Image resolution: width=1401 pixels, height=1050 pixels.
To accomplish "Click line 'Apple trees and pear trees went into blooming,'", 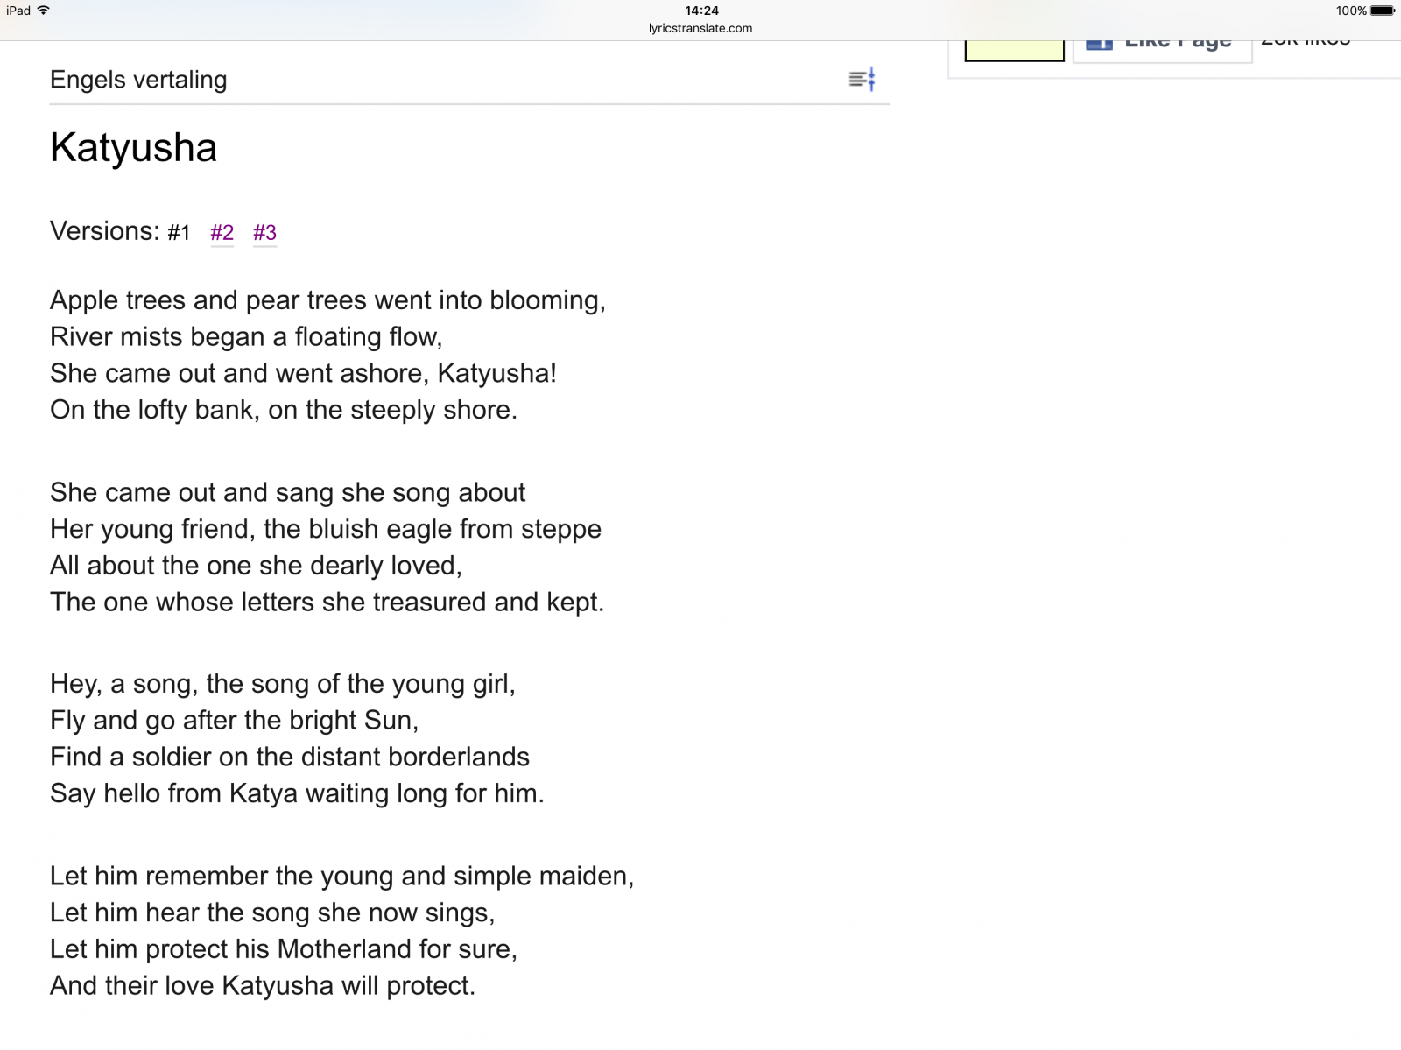I will click(x=327, y=300).
